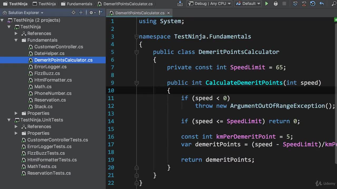Click the CalculateDemeritPoints method name in code
Image resolution: width=337 pixels, height=189 pixels.
244,83
